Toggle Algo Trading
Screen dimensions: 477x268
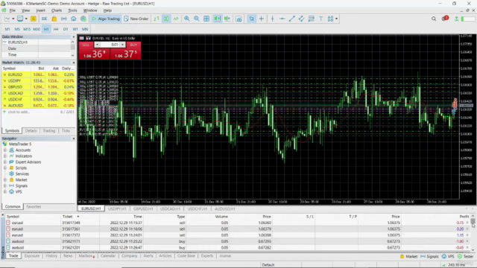(106, 19)
